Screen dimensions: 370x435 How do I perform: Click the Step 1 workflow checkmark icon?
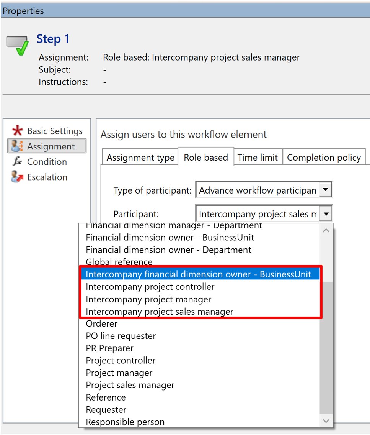point(18,46)
